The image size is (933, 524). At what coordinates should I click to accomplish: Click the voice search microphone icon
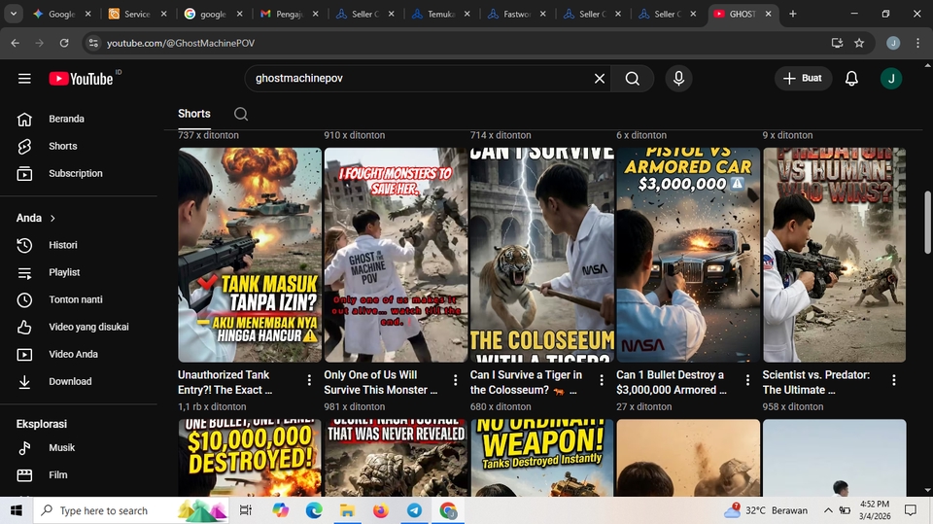(678, 79)
